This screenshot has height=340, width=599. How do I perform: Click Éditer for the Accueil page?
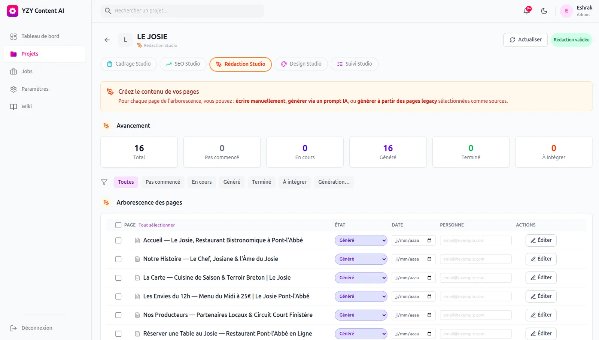(541, 240)
